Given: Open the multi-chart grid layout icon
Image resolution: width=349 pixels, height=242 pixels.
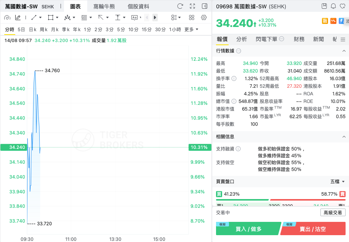Looking at the screenshot, I should pyautogui.click(x=191, y=17).
